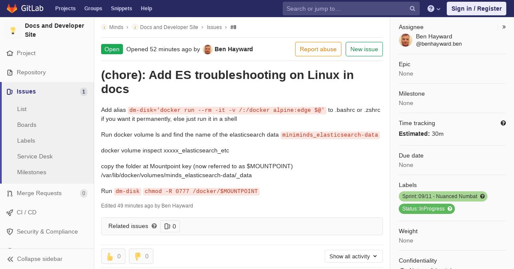Click the Security & Compliance shield icon
514x269 pixels.
10,232
